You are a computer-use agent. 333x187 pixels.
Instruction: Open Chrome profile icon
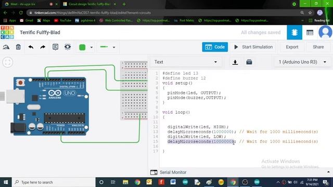[320, 12]
